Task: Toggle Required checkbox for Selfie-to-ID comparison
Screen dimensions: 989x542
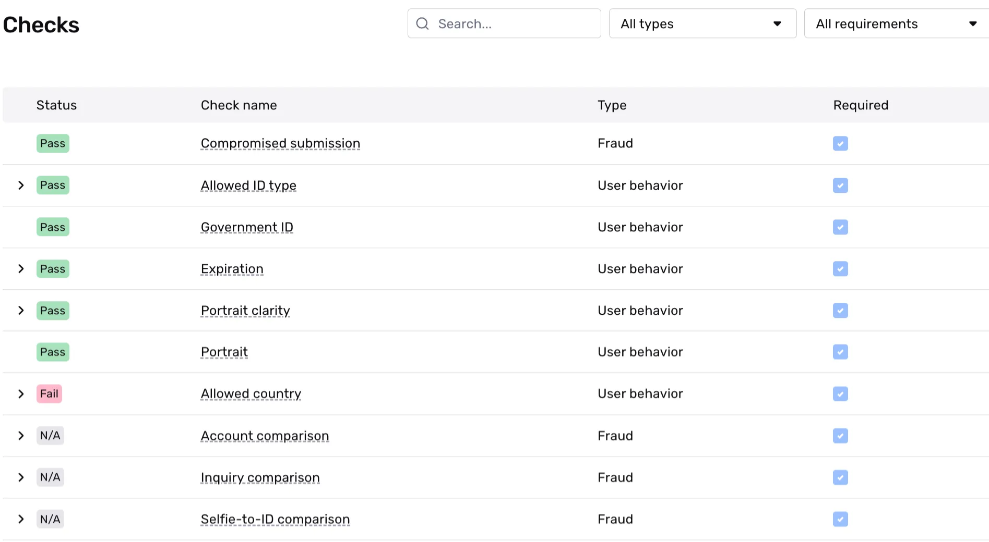Action: [840, 519]
